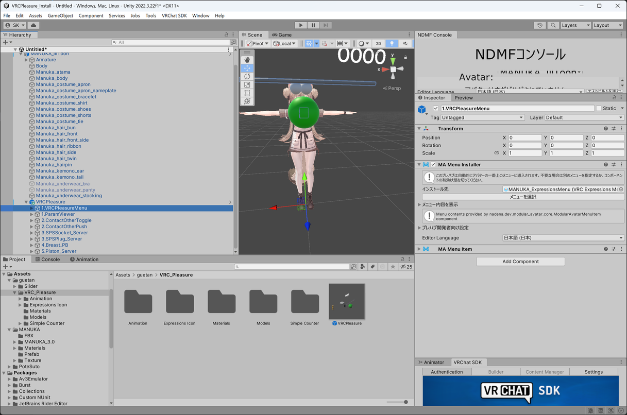The image size is (627, 415).
Task: Open global search magnifier icon
Action: point(553,25)
